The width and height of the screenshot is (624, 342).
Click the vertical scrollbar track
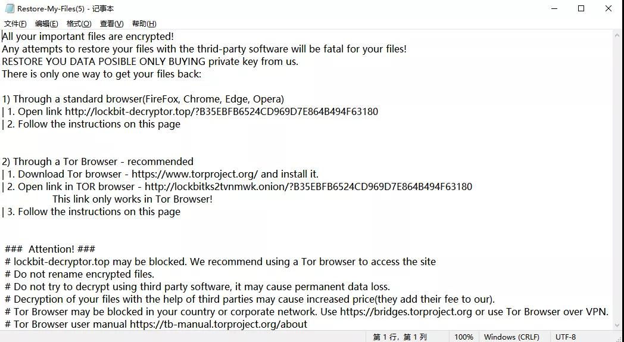coord(617,181)
